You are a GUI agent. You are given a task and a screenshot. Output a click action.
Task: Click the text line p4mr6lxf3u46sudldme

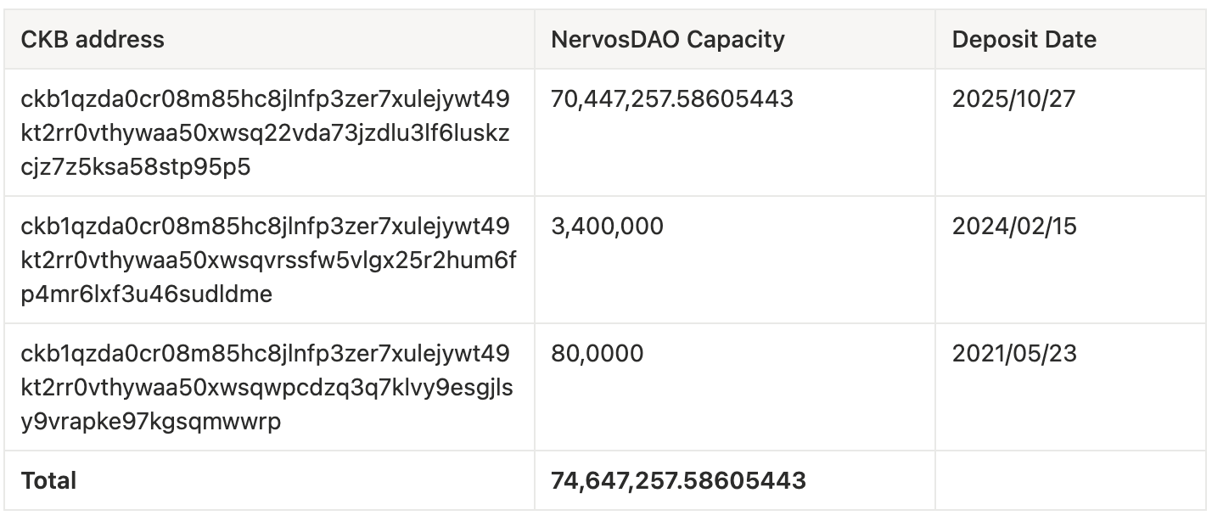(146, 294)
